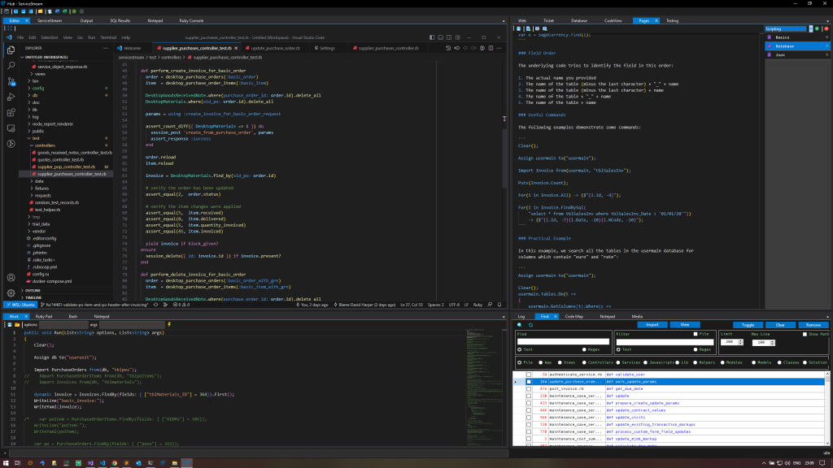Screen dimensions: 833x468
Task: Select the Regex radio in the Find group
Action: click(584, 349)
